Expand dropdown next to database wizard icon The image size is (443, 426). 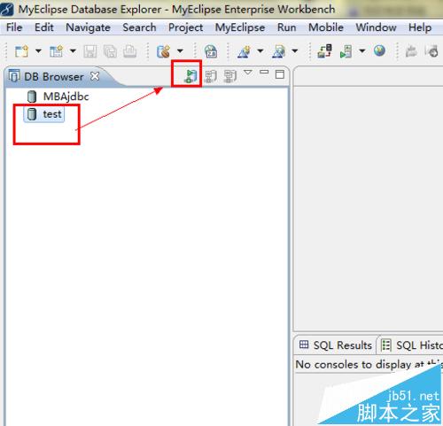pos(180,51)
